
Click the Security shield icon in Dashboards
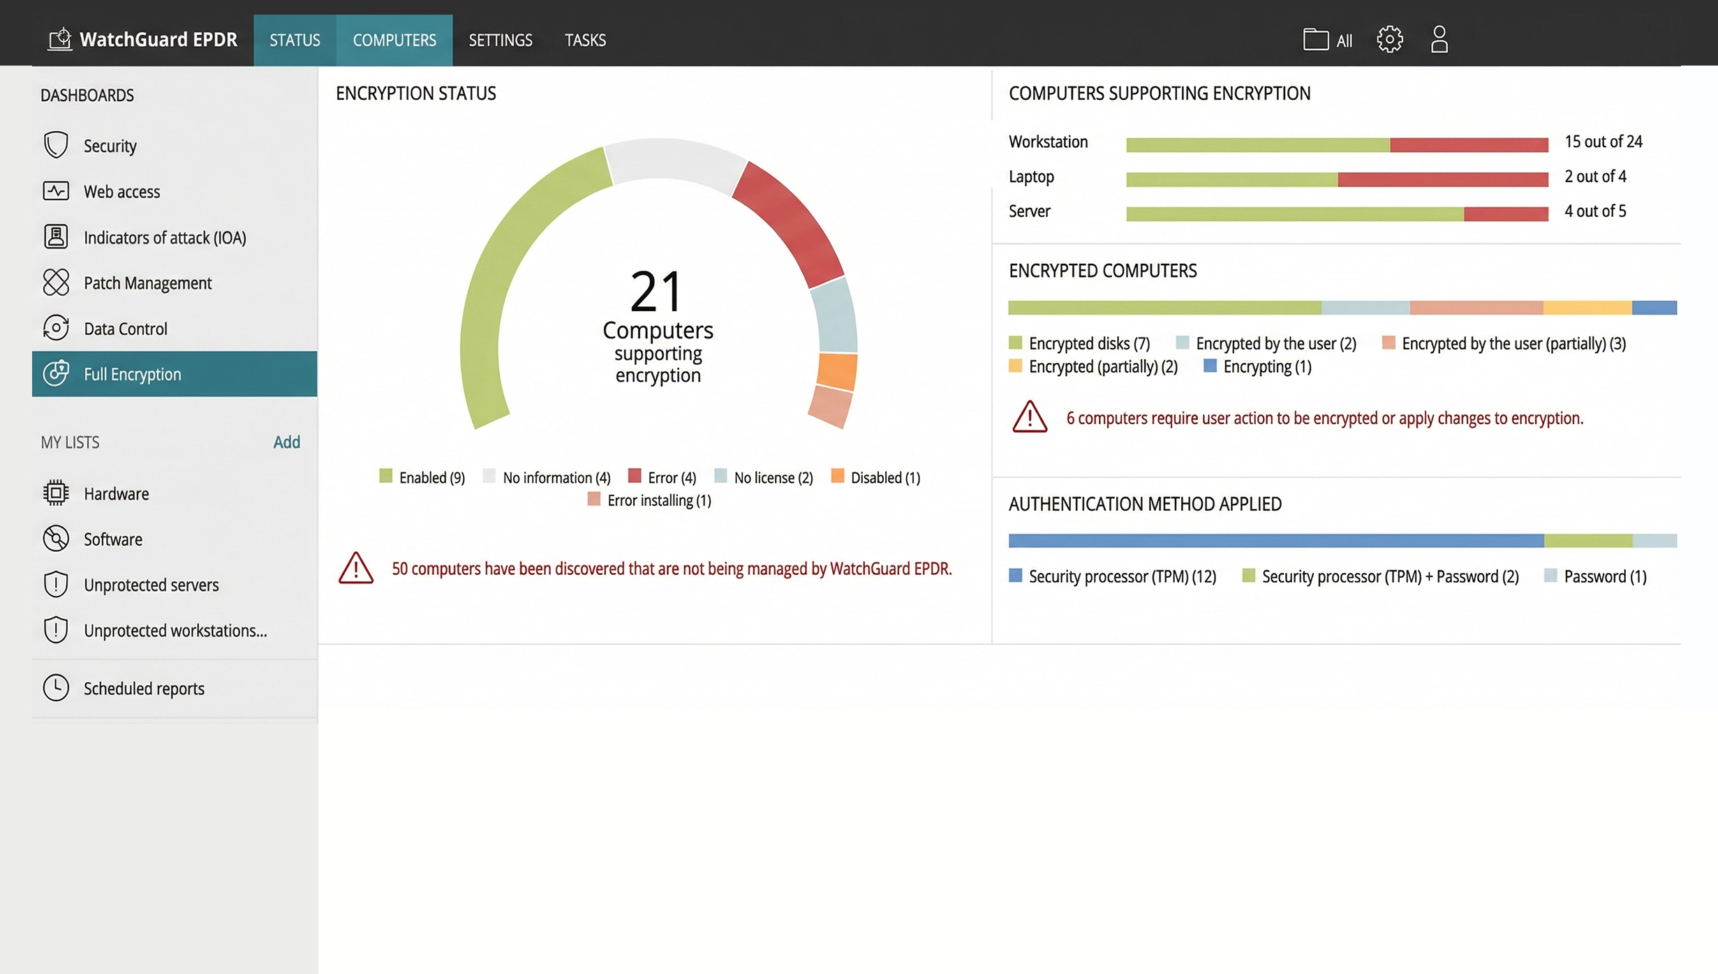click(x=56, y=145)
